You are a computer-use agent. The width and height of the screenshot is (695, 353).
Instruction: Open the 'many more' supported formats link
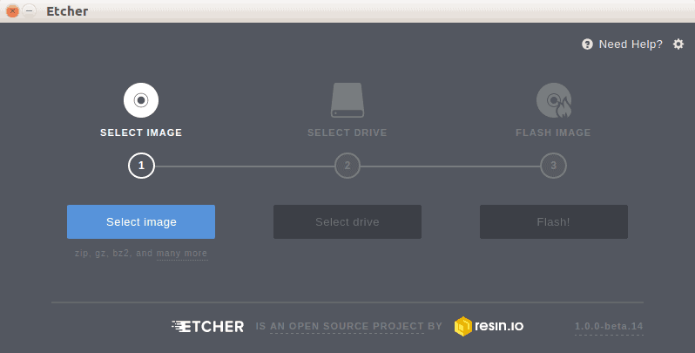[182, 254]
